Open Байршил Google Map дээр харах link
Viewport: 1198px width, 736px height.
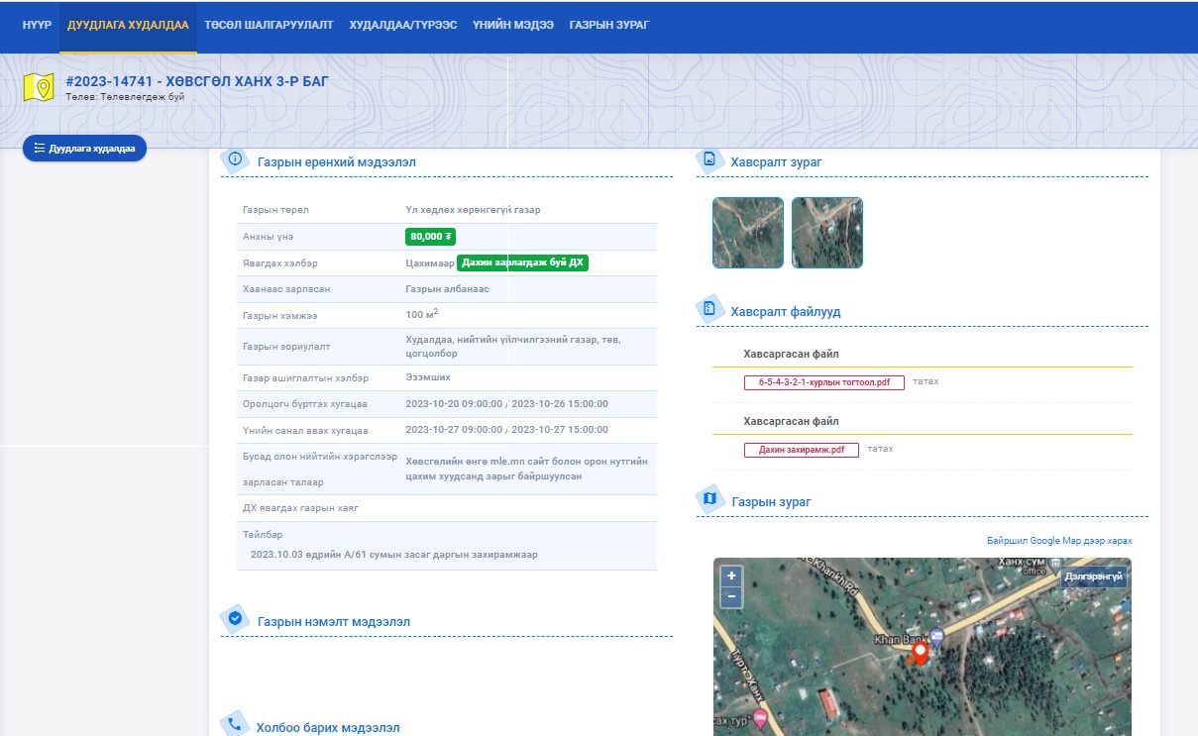pyautogui.click(x=1059, y=541)
